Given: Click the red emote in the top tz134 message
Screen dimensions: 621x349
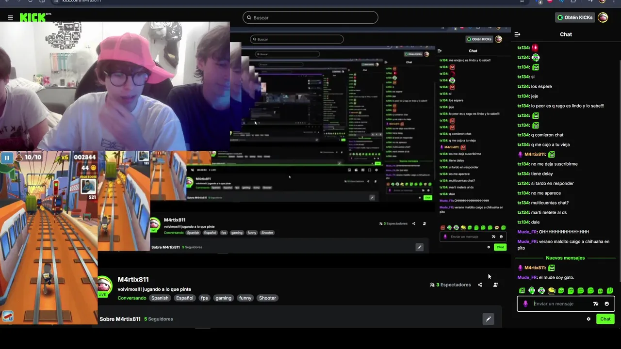Looking at the screenshot, I should 535,48.
